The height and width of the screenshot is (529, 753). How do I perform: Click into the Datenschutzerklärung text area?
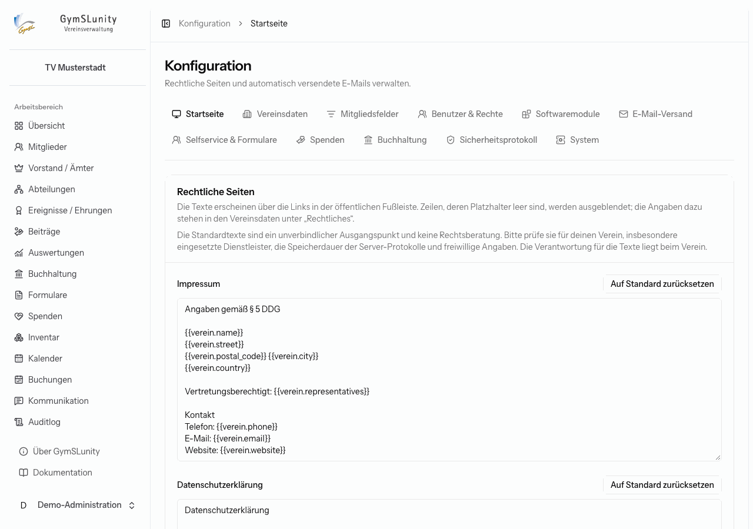[x=449, y=514]
